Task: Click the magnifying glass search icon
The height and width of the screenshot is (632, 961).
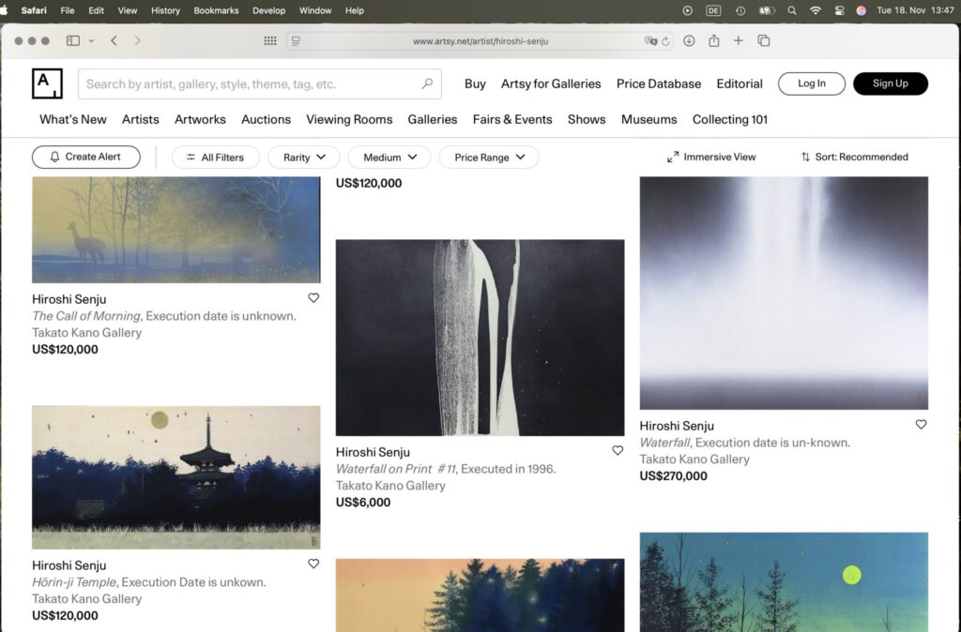Action: [427, 83]
